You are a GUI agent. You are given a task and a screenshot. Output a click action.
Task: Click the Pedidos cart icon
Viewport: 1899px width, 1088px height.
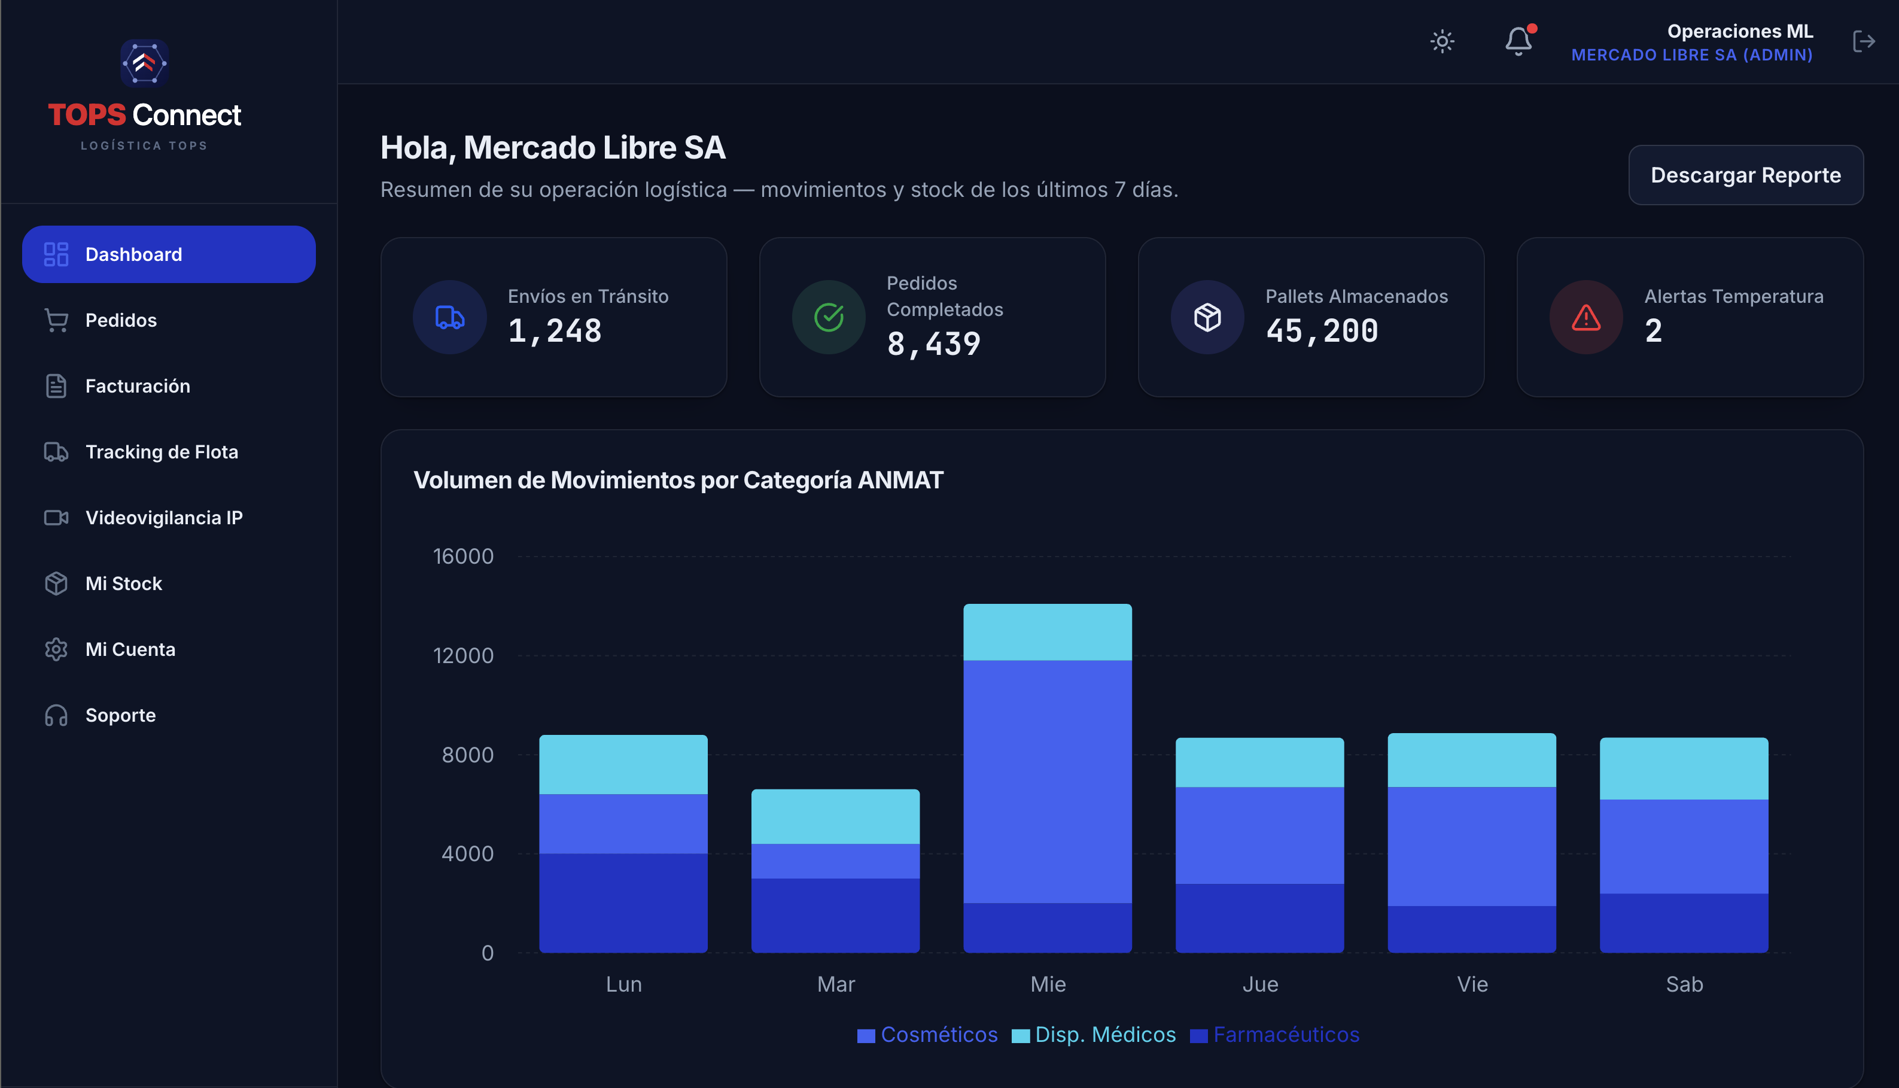56,320
